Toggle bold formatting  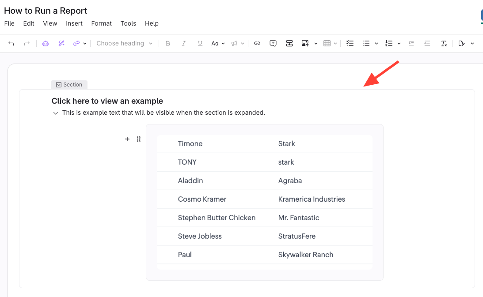[168, 43]
